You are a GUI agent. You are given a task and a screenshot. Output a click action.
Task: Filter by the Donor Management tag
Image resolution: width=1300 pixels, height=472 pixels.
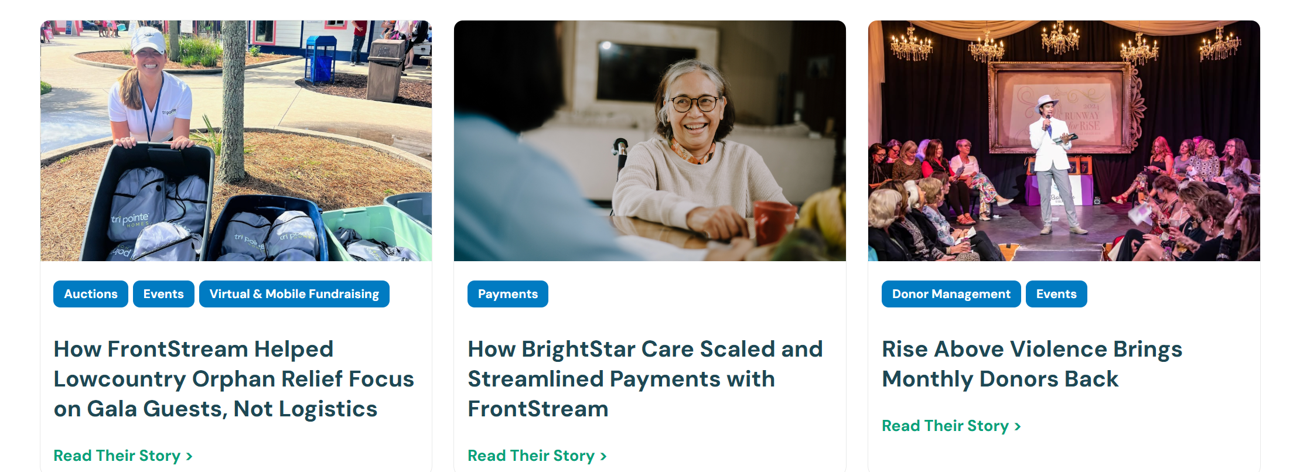tap(951, 294)
